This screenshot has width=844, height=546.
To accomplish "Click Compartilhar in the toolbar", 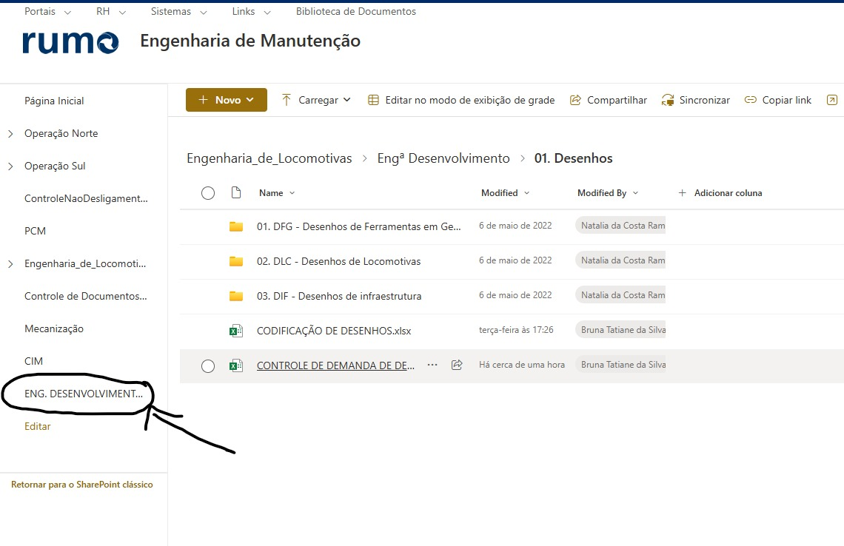I will pos(609,100).
